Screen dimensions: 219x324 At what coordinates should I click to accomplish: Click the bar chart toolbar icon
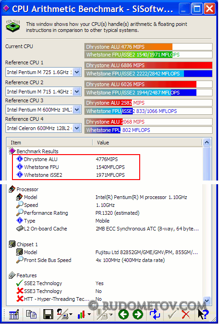click(81, 315)
